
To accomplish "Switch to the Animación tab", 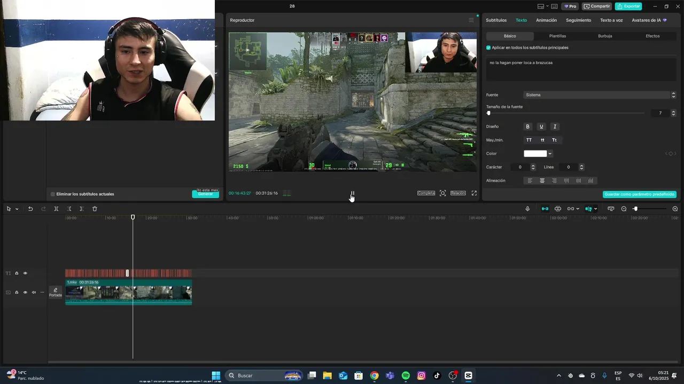I will 546,20.
